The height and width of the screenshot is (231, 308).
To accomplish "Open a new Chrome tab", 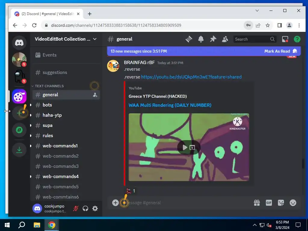I will click(x=90, y=14).
